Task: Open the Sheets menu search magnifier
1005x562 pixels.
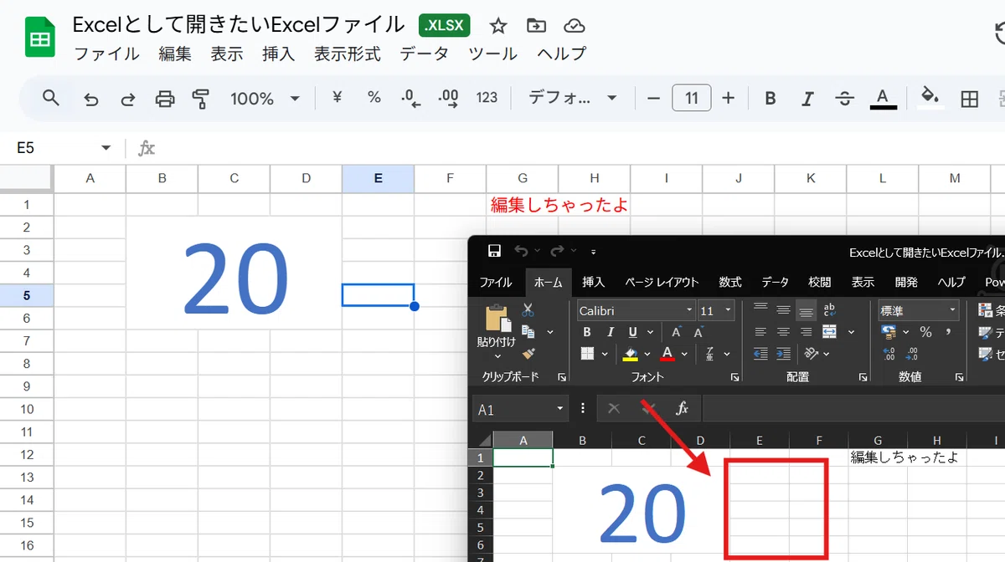Action: coord(51,98)
